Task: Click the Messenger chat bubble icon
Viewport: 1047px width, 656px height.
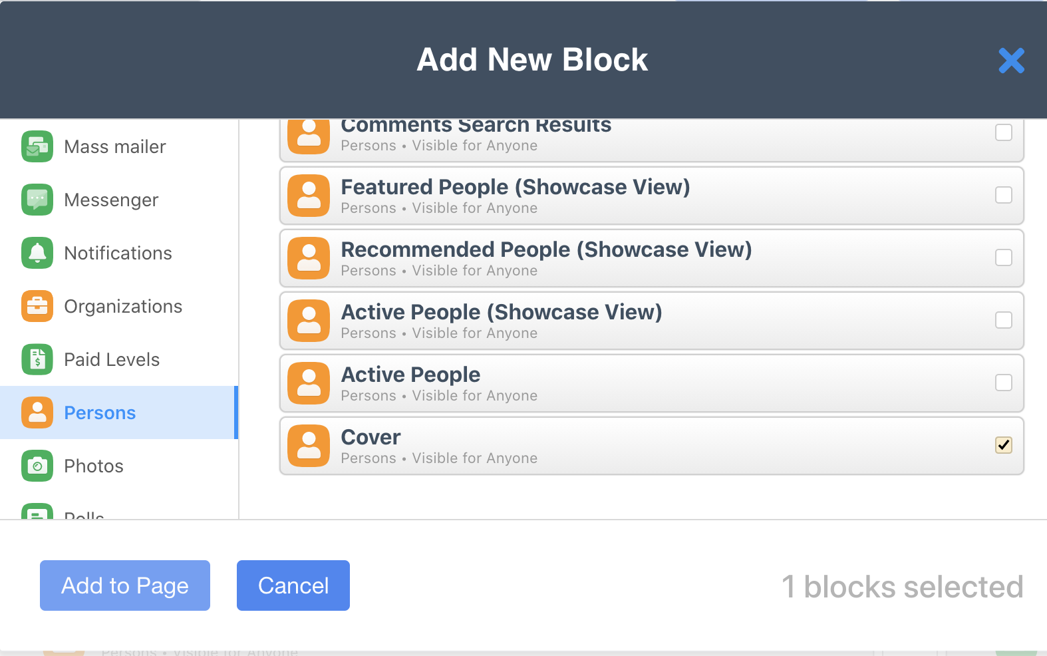Action: [x=37, y=200]
